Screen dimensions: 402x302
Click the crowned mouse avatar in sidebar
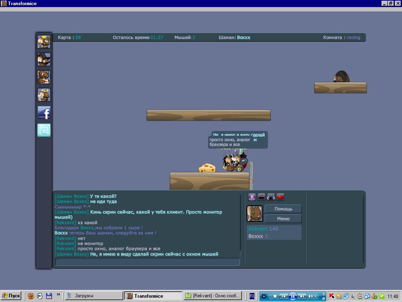tap(44, 42)
